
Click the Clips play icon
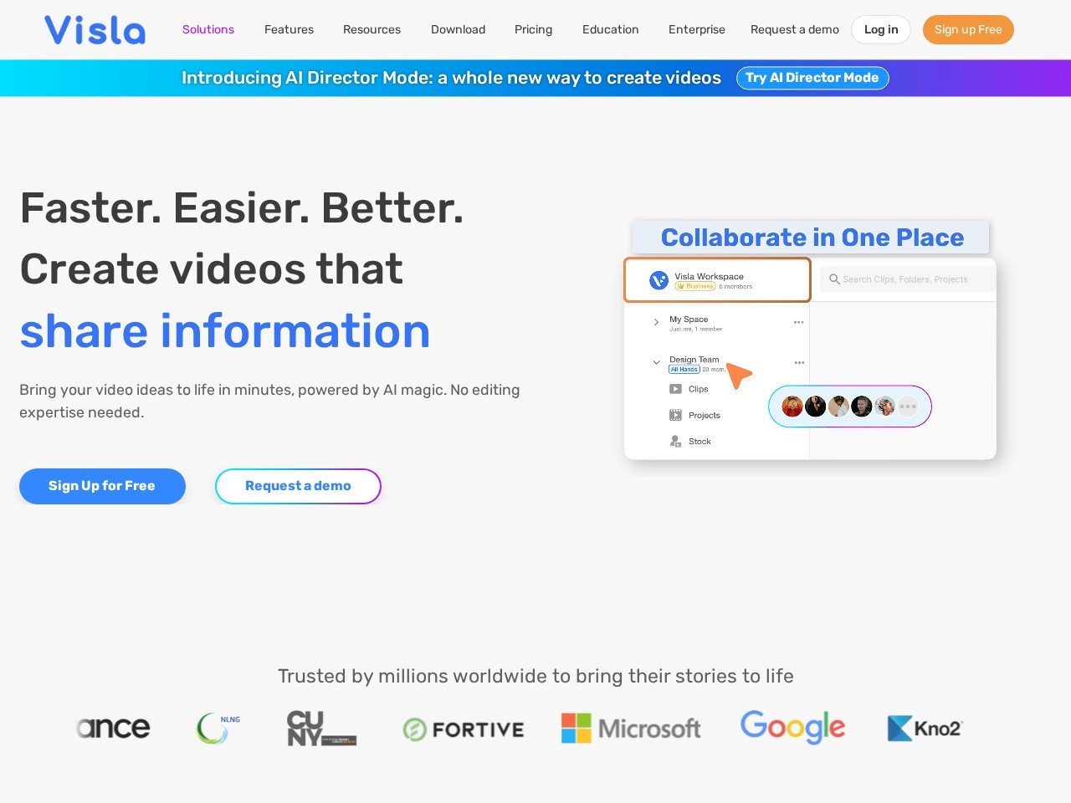(x=675, y=389)
